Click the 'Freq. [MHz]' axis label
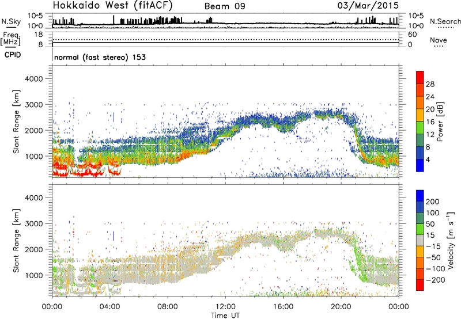This screenshot has width=461, height=319. coord(11,39)
